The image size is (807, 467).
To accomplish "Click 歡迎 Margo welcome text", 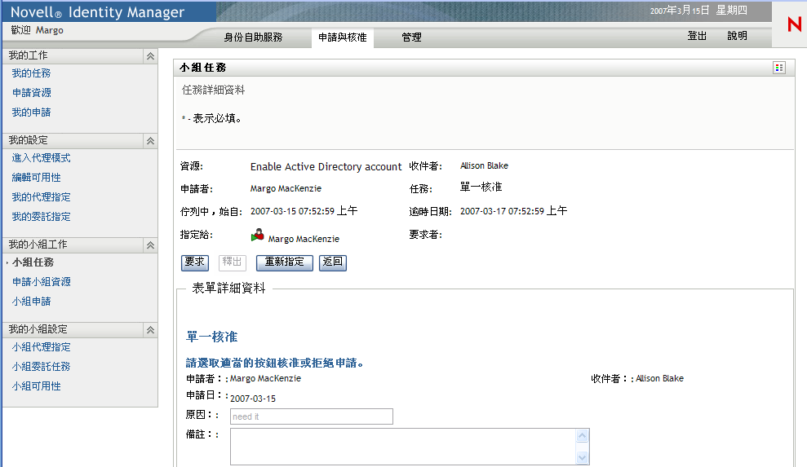I will coord(37,30).
